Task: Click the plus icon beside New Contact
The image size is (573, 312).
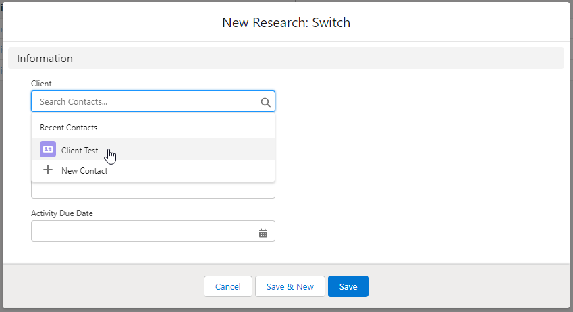Action: (x=48, y=171)
